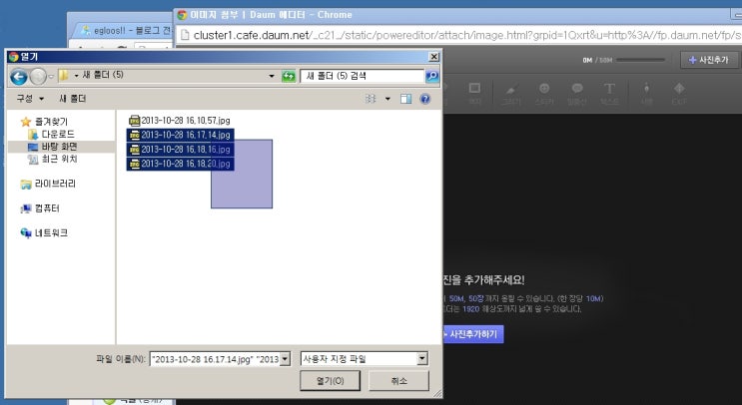Click the 최근 위치 icon
This screenshot has width=742, height=405.
33,160
